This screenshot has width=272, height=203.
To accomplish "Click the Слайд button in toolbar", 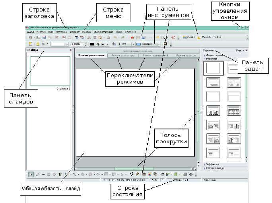I will (189, 37).
